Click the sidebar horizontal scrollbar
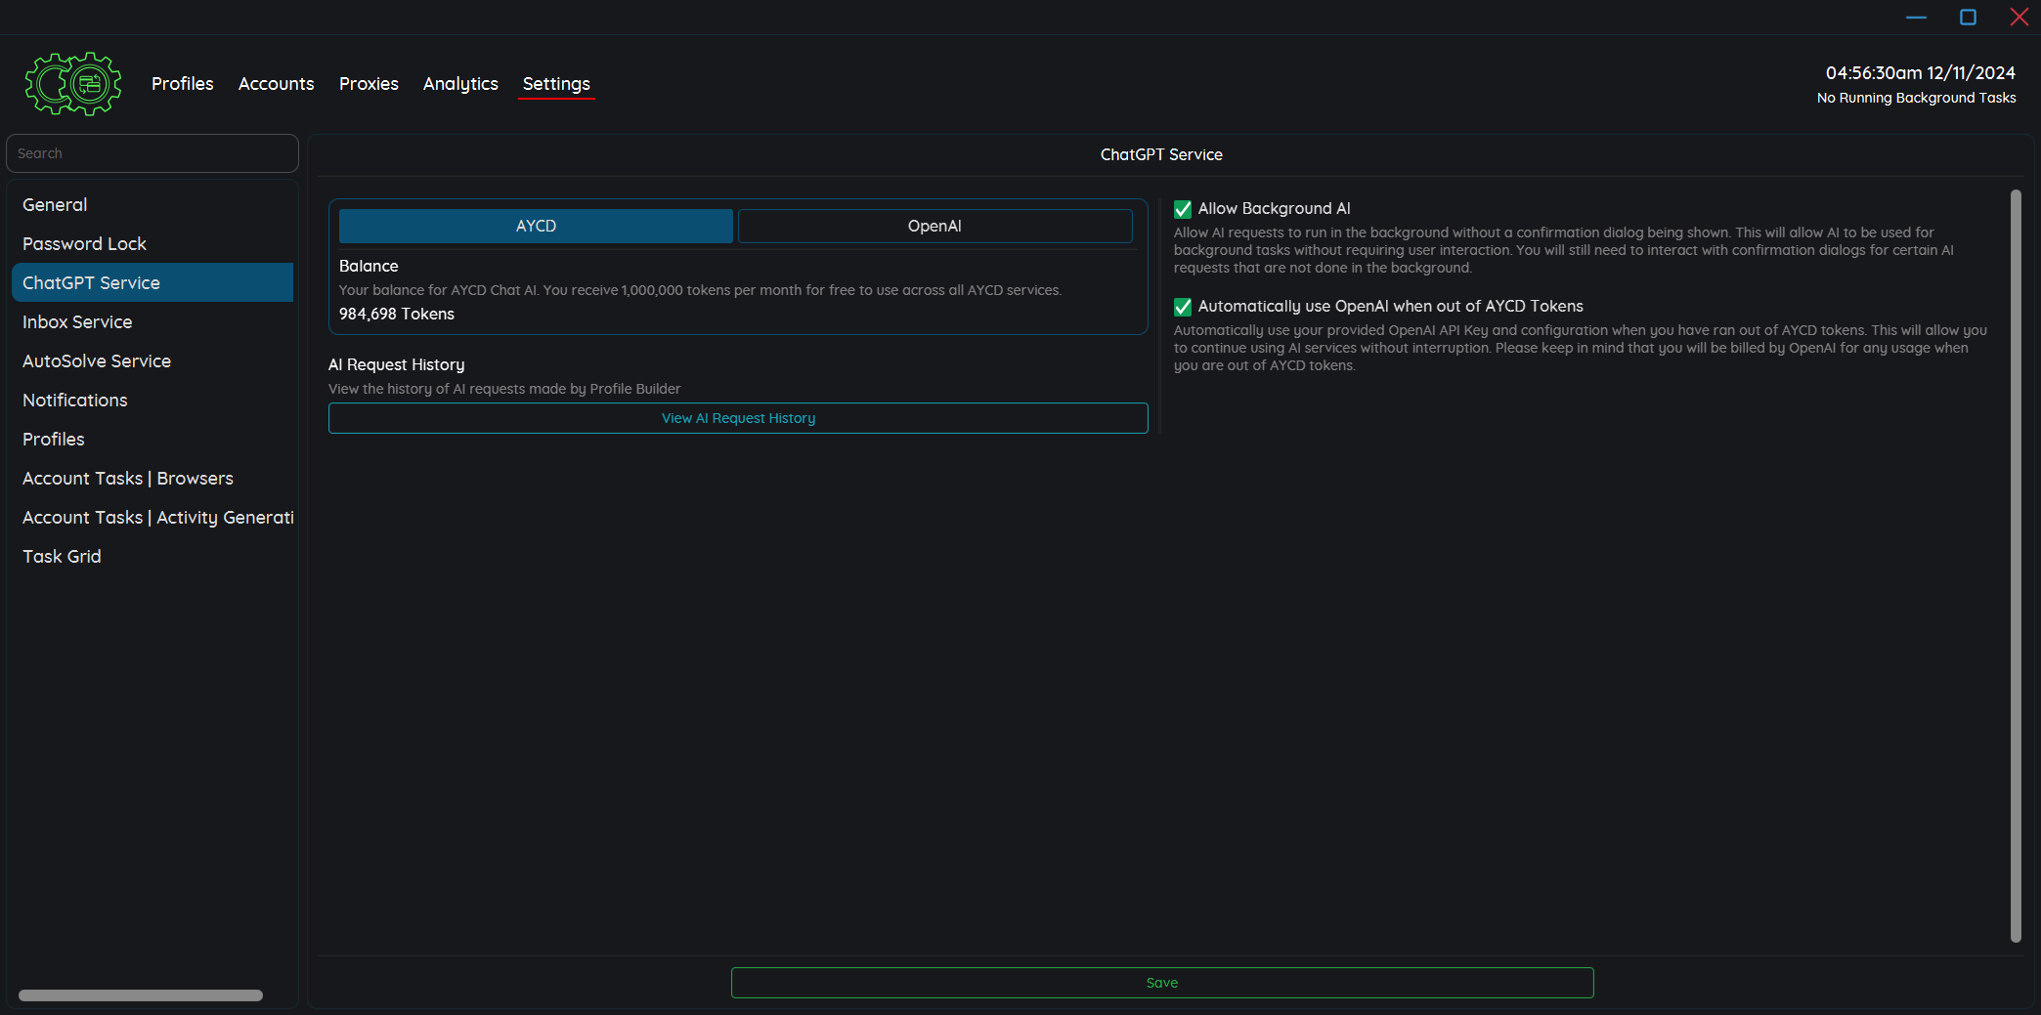2041x1015 pixels. pyautogui.click(x=141, y=995)
